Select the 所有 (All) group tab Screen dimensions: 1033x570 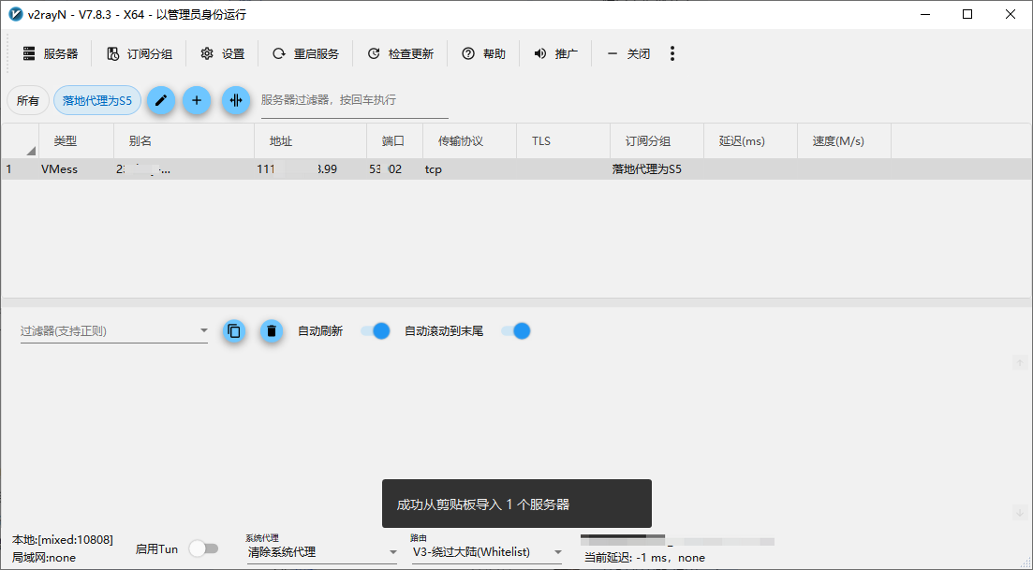[x=28, y=101]
